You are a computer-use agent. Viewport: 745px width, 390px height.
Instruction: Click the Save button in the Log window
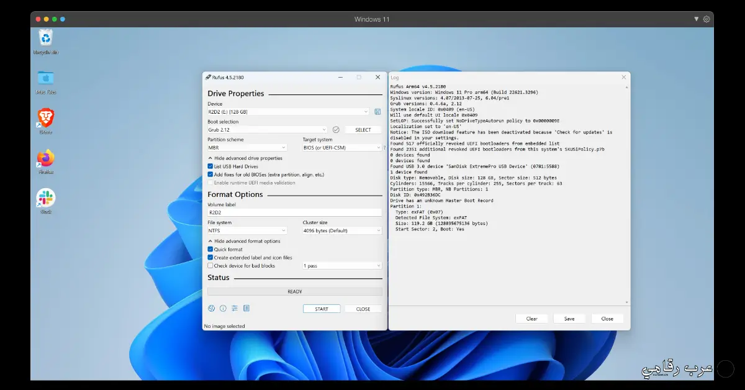(x=569, y=319)
